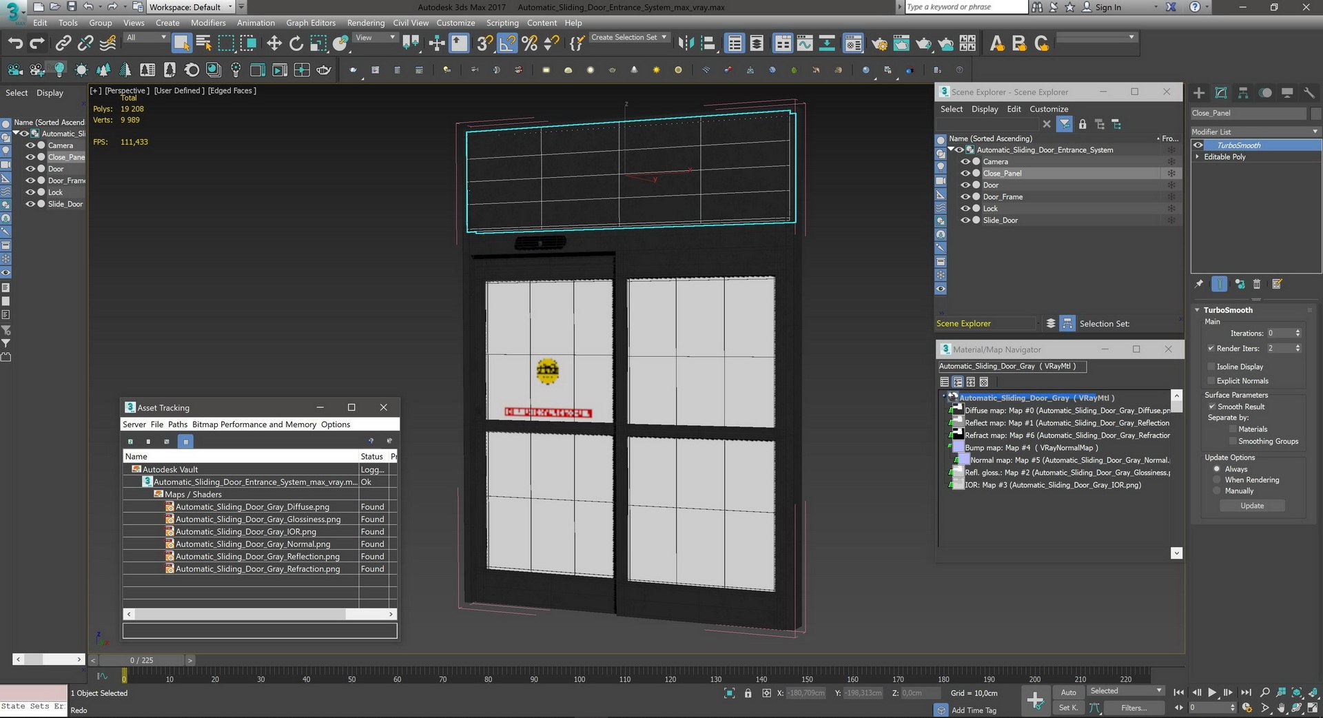The height and width of the screenshot is (718, 1323).
Task: Open the Modifier List dropdown
Action: coord(1255,132)
